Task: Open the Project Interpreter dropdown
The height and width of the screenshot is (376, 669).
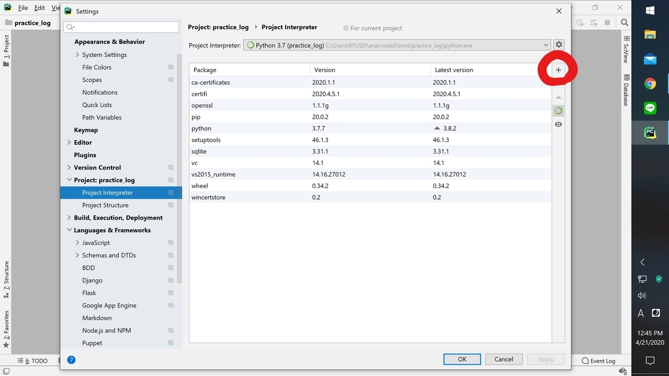Action: (397, 45)
